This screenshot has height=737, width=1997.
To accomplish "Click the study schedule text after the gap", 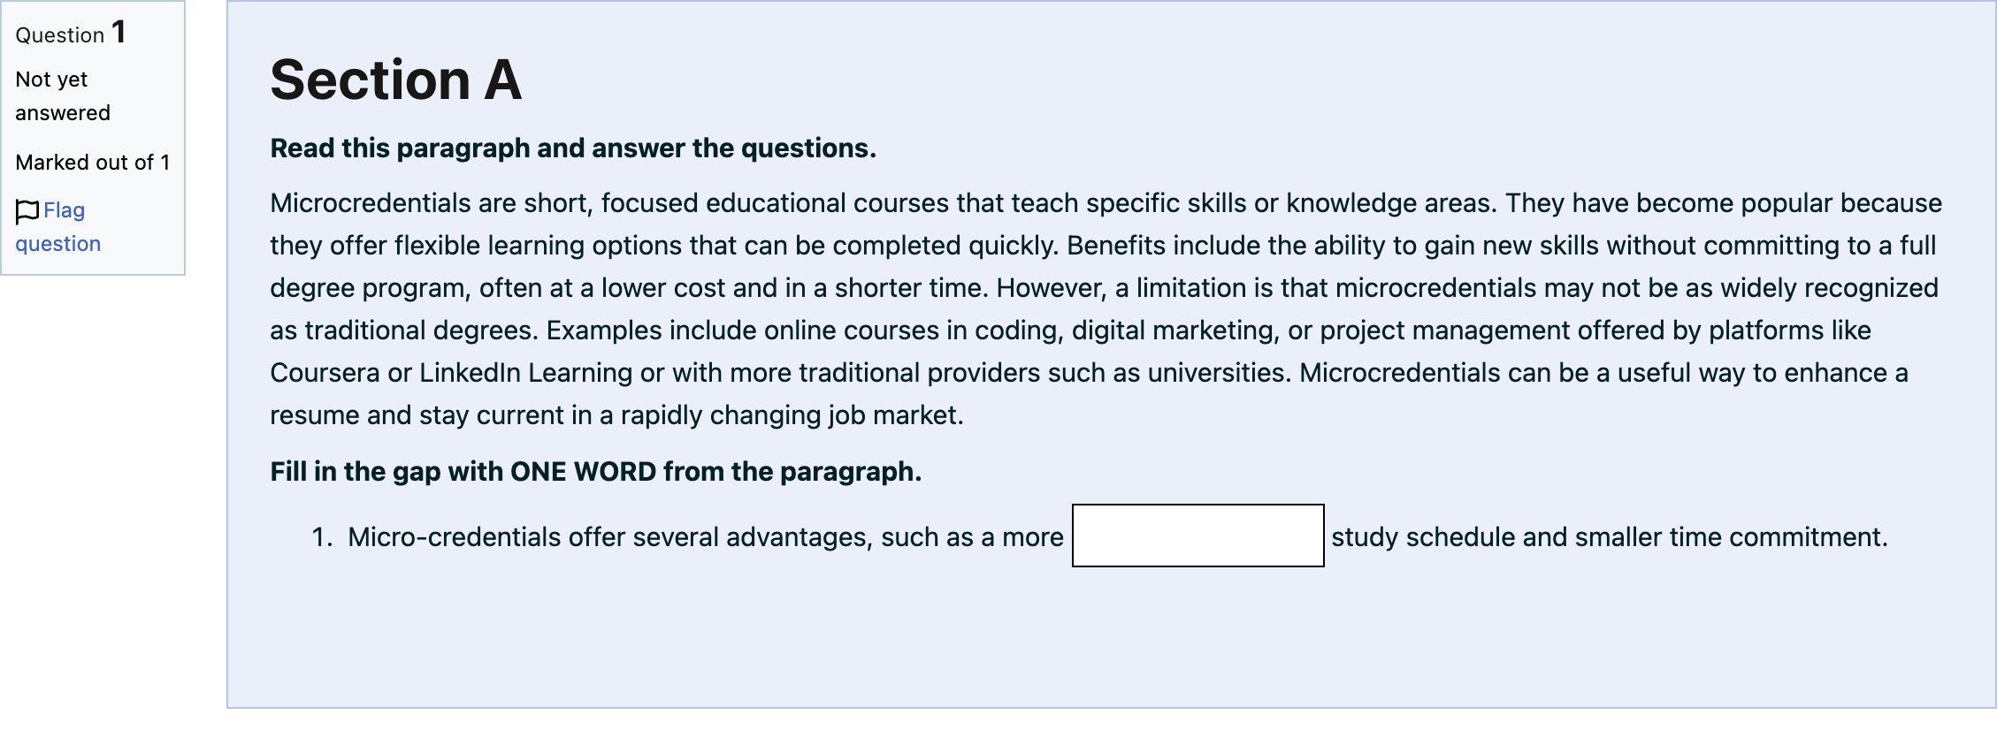I will pos(1423,537).
